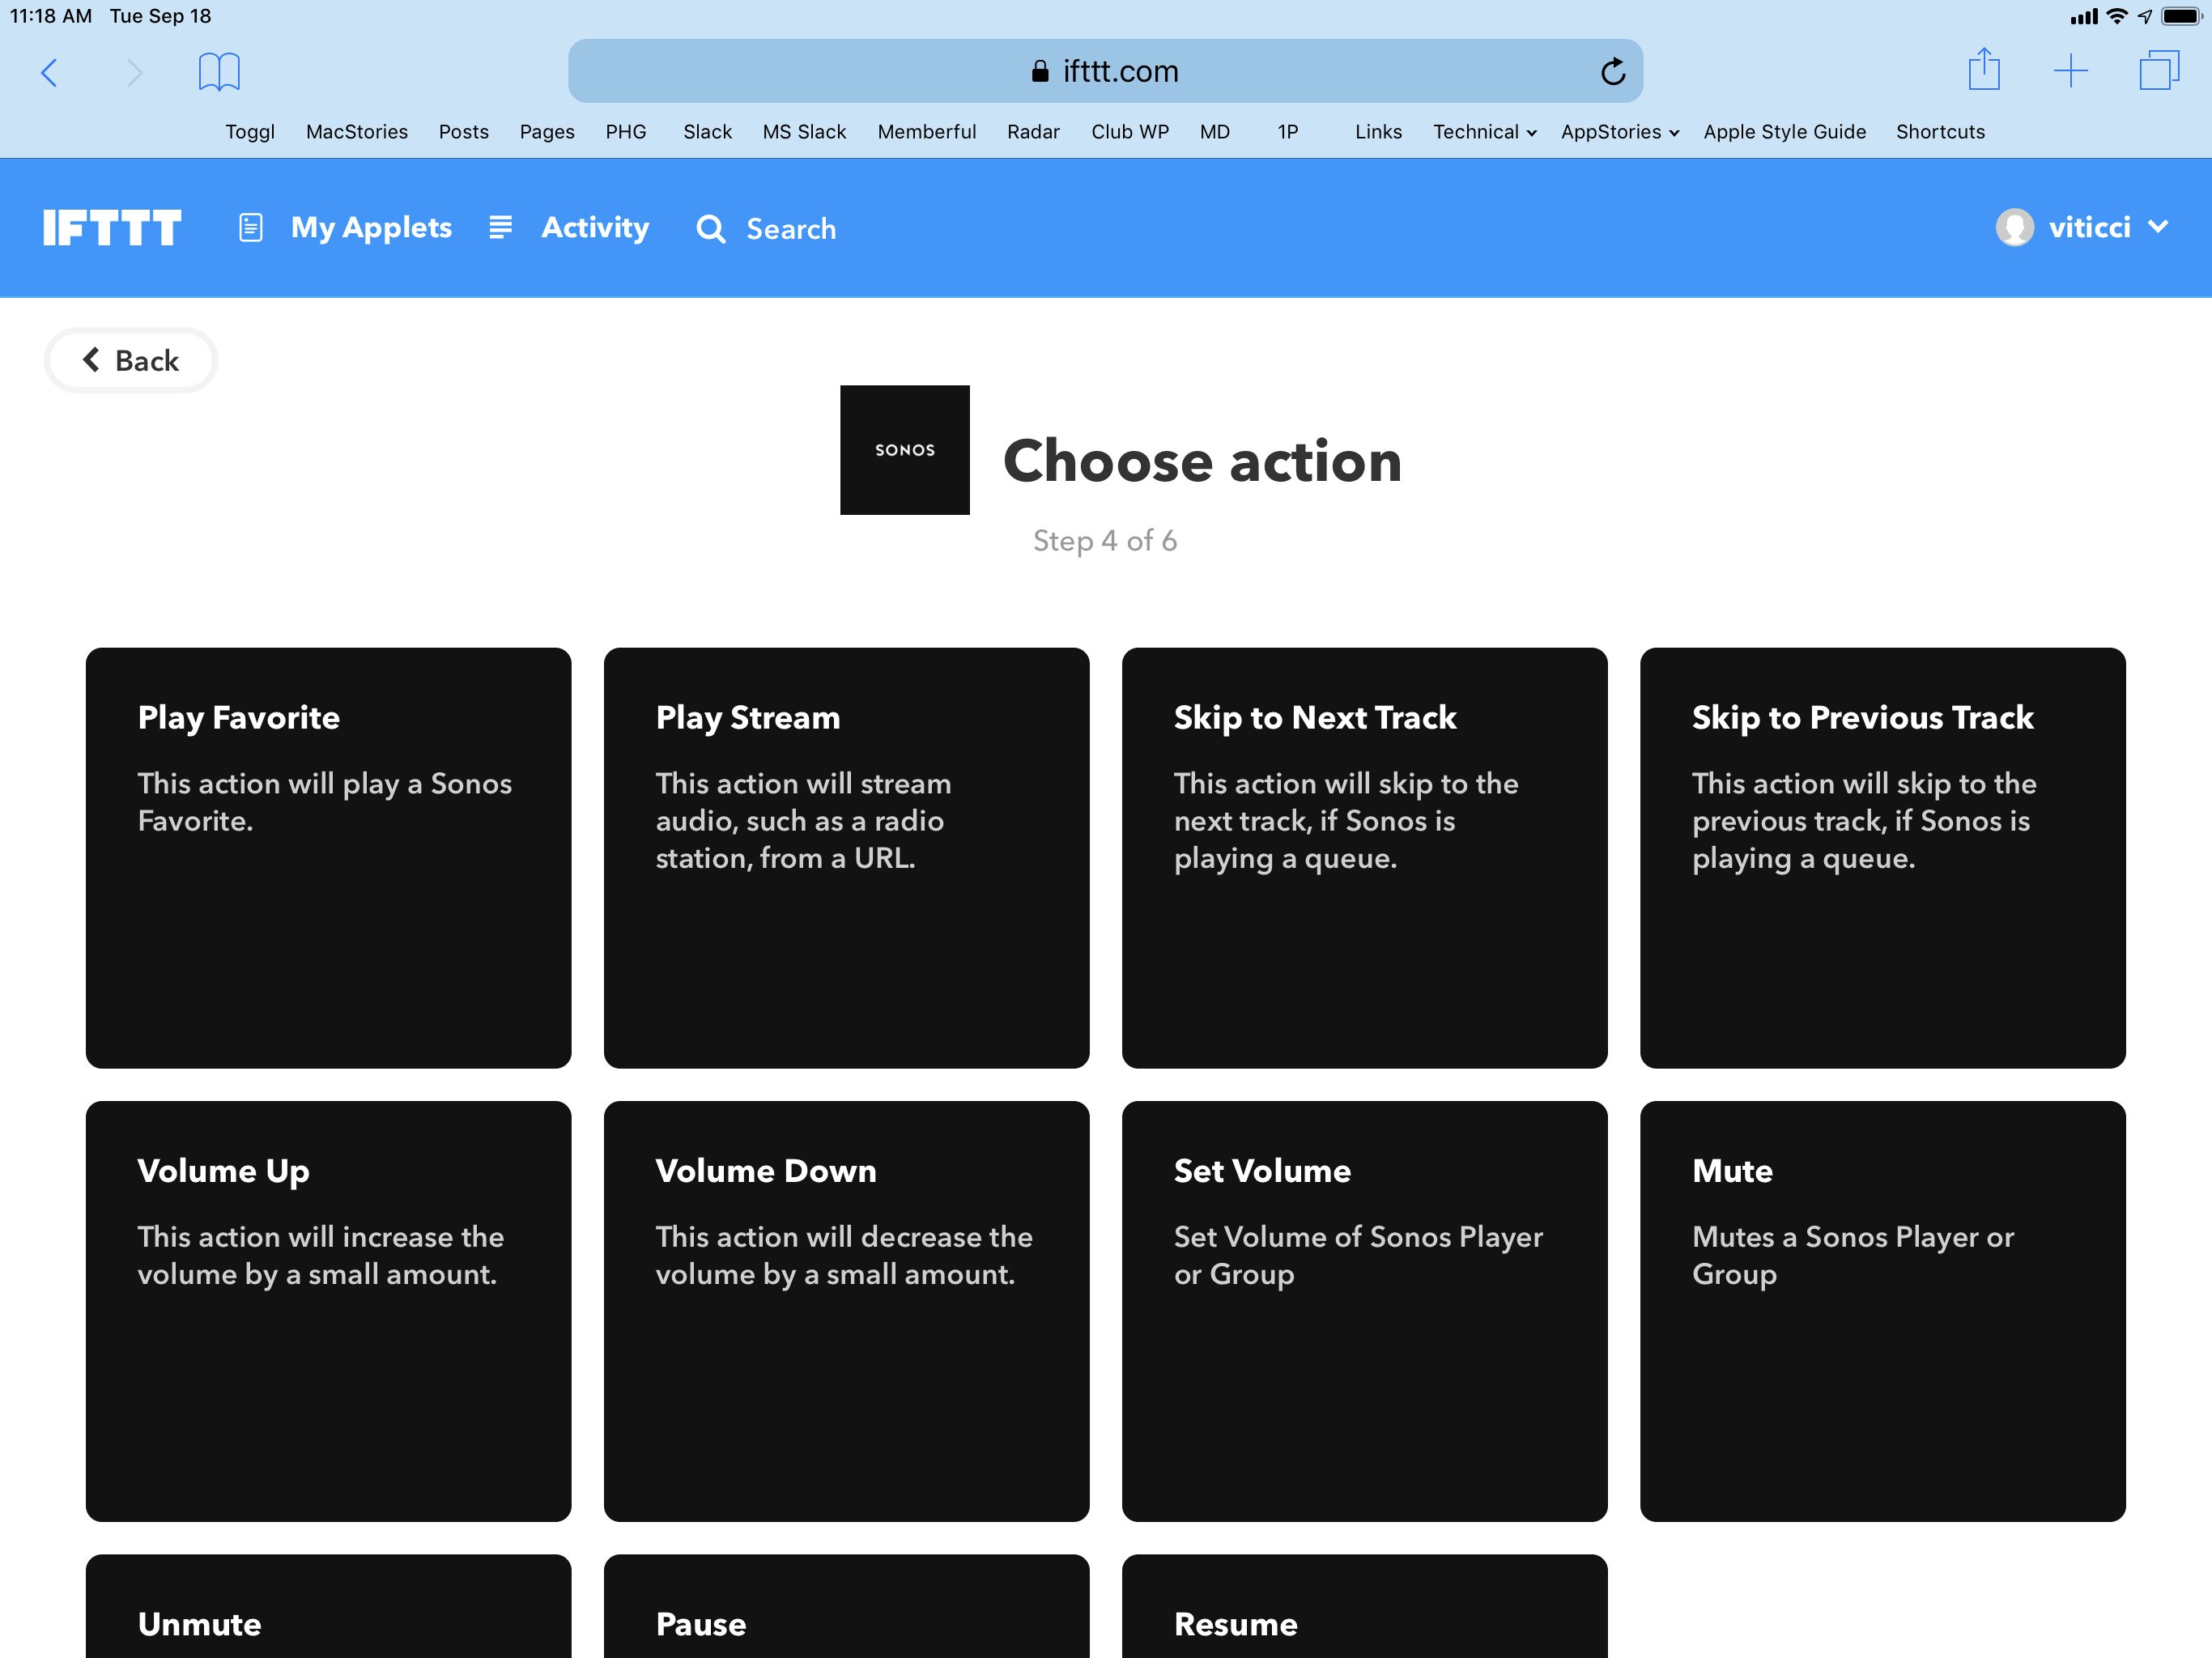Image resolution: width=2212 pixels, height=1658 pixels.
Task: Expand the AppStories bookmarks folder
Action: (x=1619, y=132)
